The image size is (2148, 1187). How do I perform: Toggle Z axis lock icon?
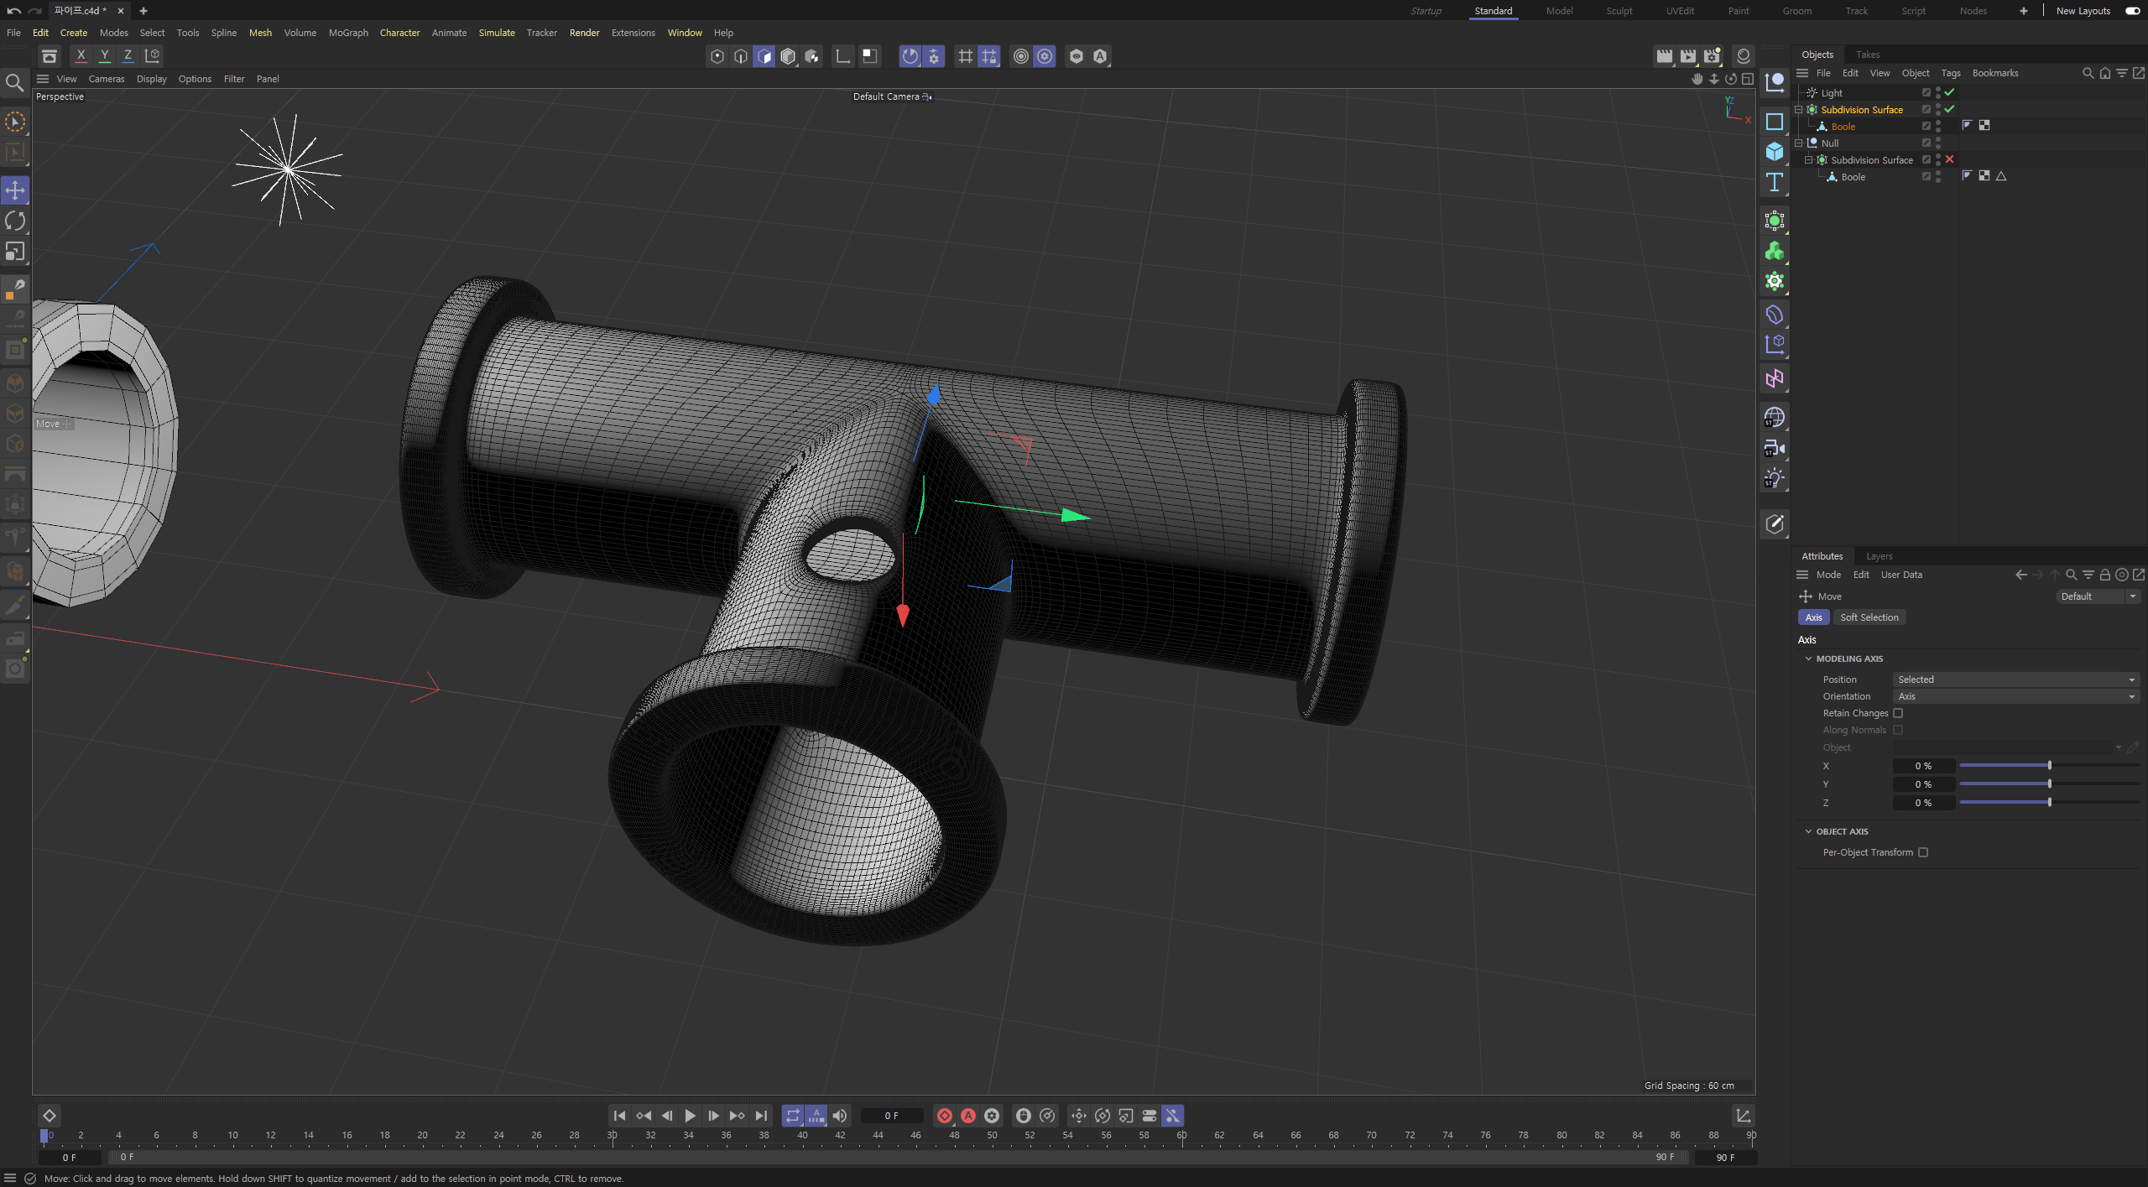click(x=128, y=56)
